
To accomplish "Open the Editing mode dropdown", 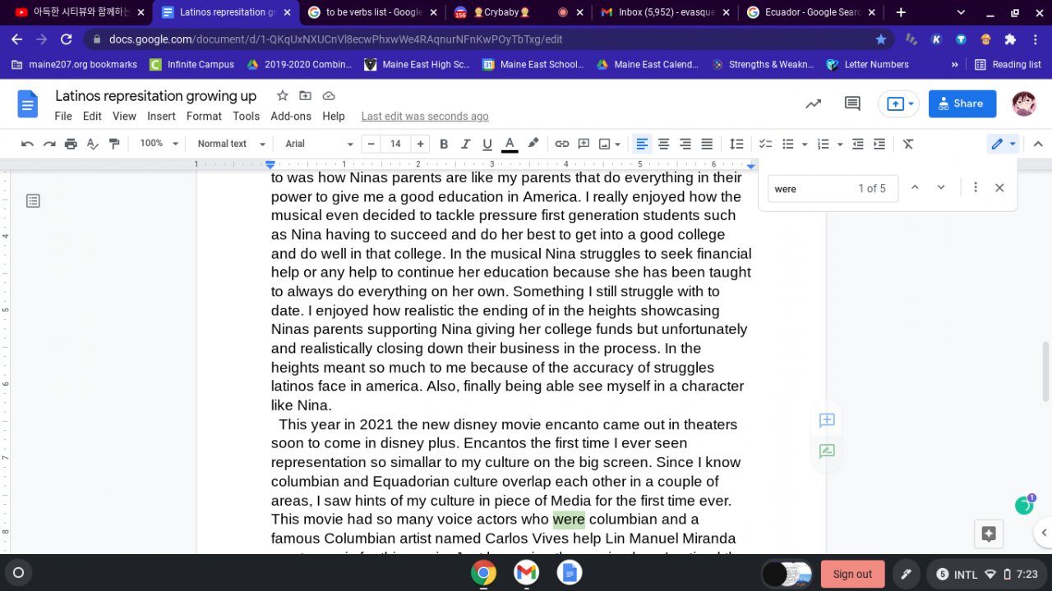I will [x=1004, y=144].
